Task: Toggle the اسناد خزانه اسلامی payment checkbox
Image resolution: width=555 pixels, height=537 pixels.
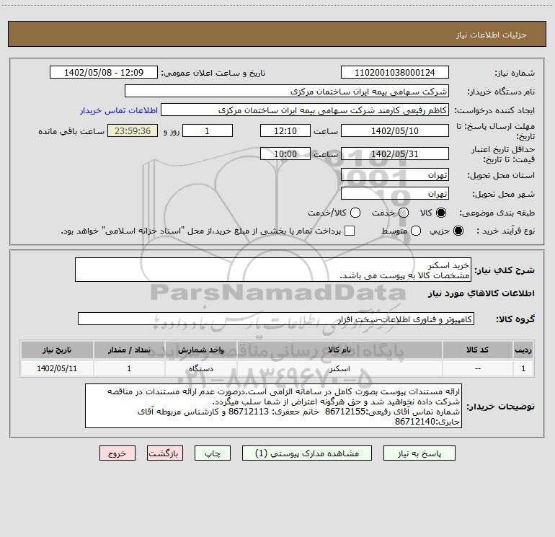Action: [350, 231]
